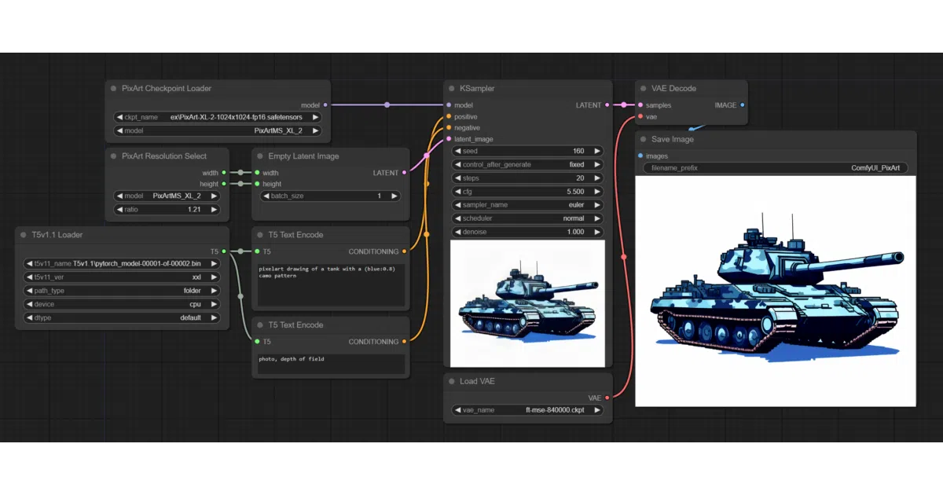Click the LATENT output socket on KSampler
This screenshot has width=943, height=495.
tap(607, 104)
